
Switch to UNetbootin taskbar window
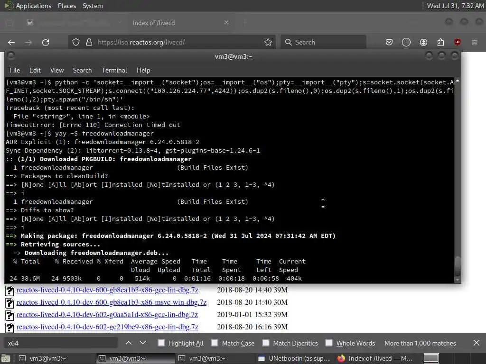coord(294,358)
